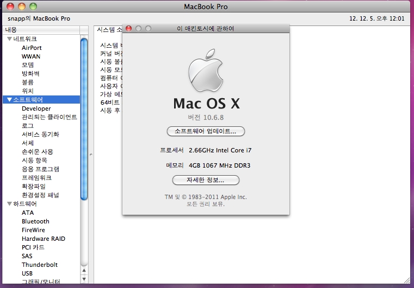Viewport: 414px width, 288px height.
Task: Zoom the MacBook Pro profiler window
Action: 33,7
